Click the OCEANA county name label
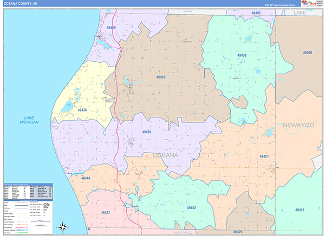The height and width of the screenshot is (236, 325). point(166,155)
